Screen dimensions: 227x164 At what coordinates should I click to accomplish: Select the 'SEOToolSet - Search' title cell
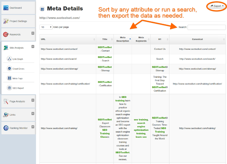pyautogui.click(x=105, y=59)
